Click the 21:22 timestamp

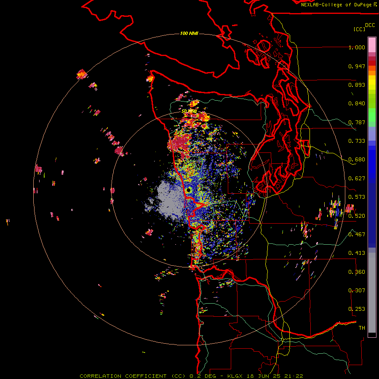294,376
